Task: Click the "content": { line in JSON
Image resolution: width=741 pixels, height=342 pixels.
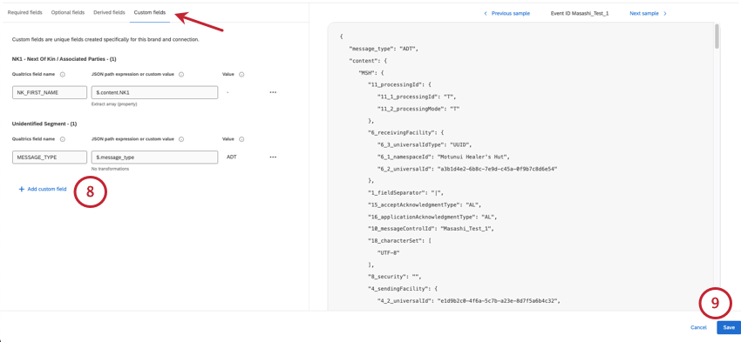Action: [367, 61]
